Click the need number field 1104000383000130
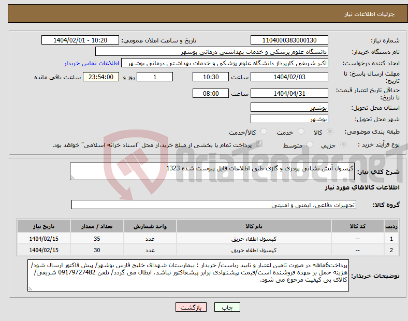The height and width of the screenshot is (321, 408). (289, 40)
